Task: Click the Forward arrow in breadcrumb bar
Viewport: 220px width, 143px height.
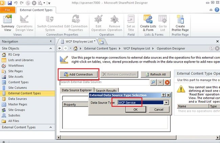Action: (x=65, y=48)
